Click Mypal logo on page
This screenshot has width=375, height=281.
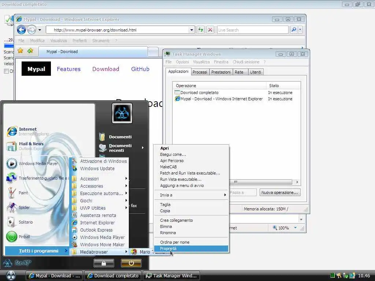click(x=36, y=69)
